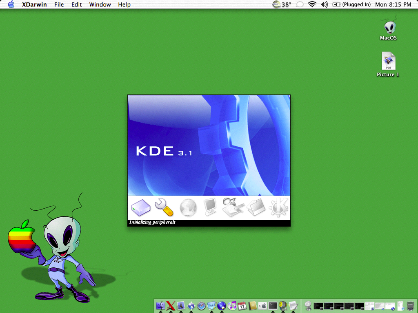Image resolution: width=418 pixels, height=313 pixels.
Task: Open iCal calendar icon in dock
Action: (242, 306)
